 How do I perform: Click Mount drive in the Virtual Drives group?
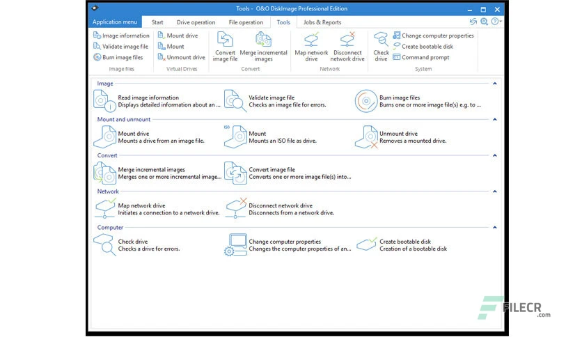coord(178,36)
